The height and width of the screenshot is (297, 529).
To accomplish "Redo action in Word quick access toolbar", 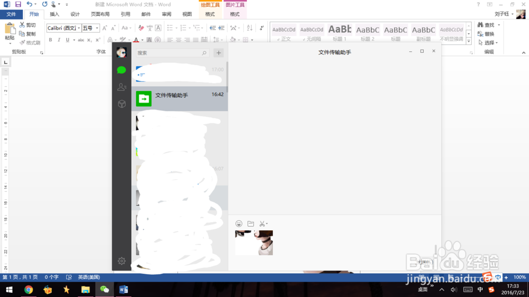I will (x=44, y=4).
